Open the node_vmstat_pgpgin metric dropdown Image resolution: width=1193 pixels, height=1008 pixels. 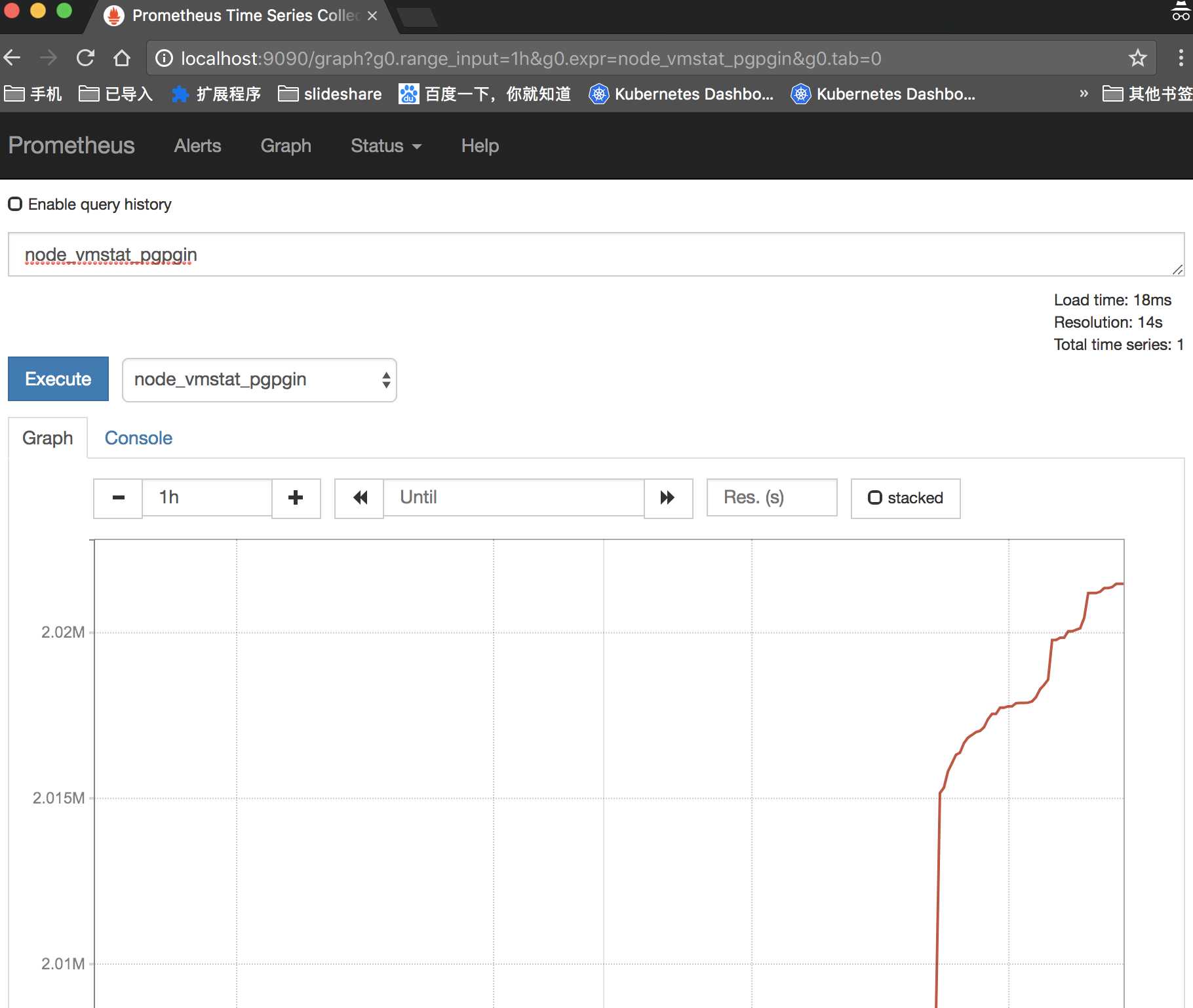[x=260, y=379]
